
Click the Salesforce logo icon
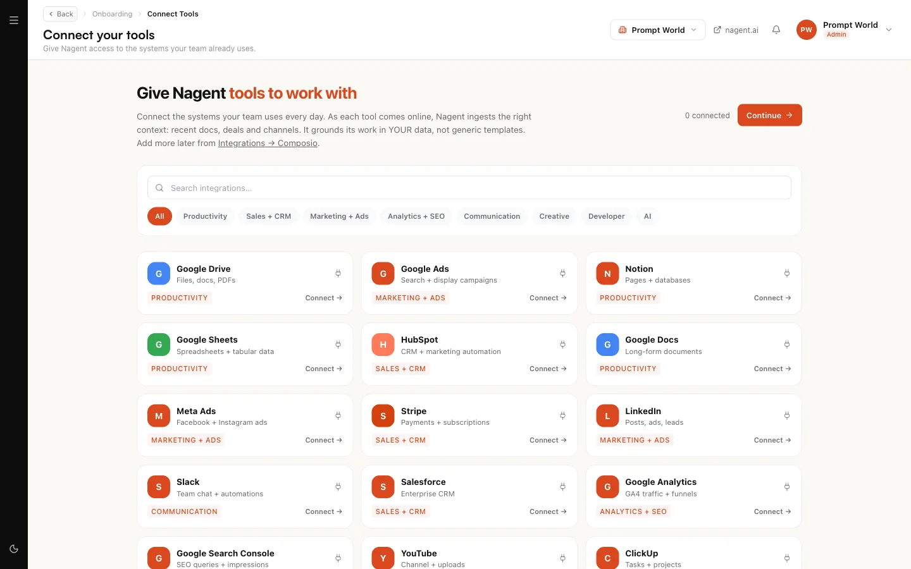pyautogui.click(x=383, y=487)
